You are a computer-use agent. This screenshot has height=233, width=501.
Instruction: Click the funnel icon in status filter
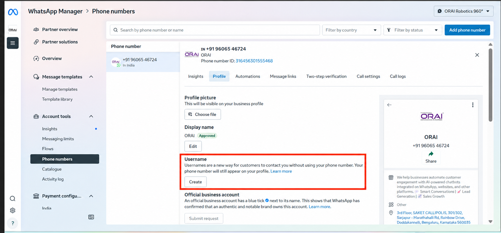pos(389,30)
